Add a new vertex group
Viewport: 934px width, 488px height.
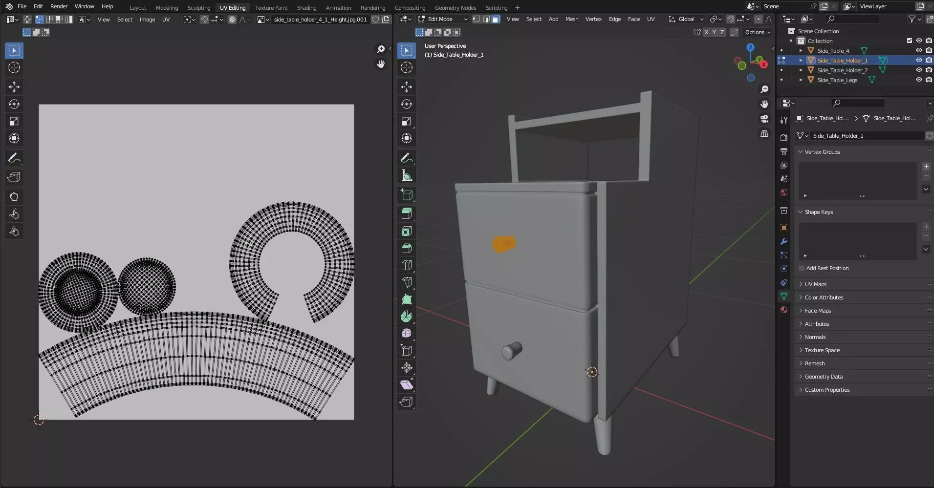pyautogui.click(x=926, y=167)
